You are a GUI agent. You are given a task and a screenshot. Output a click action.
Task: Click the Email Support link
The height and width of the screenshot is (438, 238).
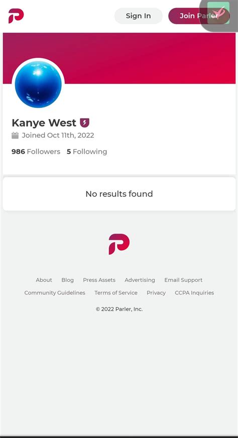[183, 280]
